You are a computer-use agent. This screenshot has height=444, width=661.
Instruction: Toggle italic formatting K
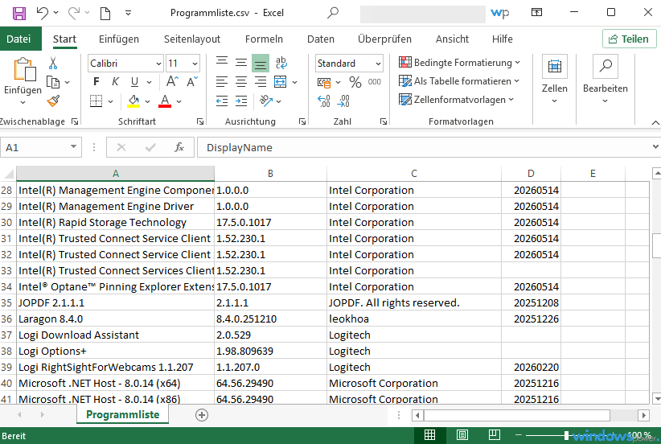pos(115,82)
